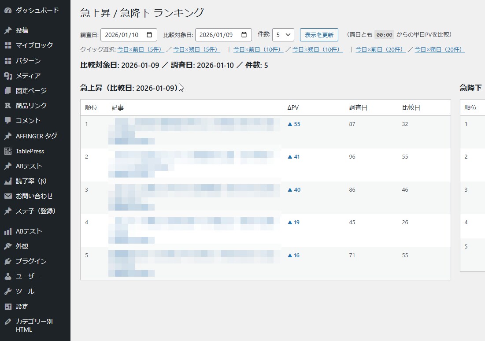
Task: Click the ▲ 19 ΔPV value
Action: pyautogui.click(x=293, y=222)
